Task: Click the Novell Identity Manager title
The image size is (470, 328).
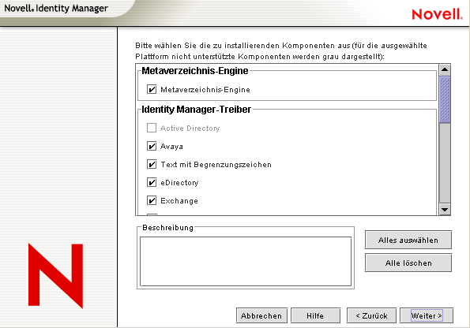Action: pyautogui.click(x=56, y=9)
